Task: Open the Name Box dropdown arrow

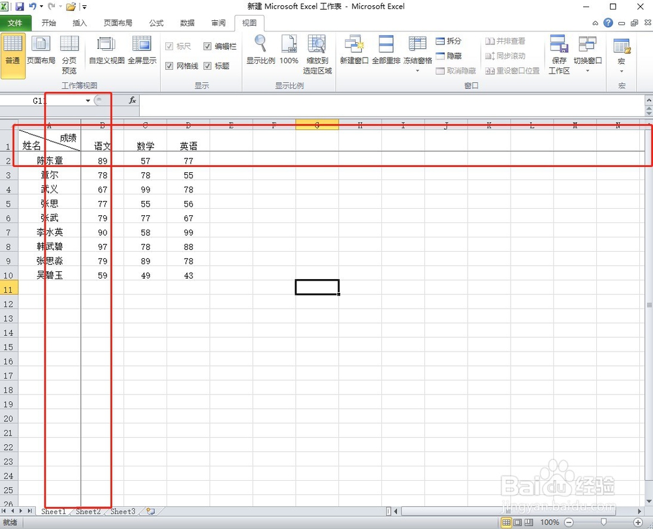Action: [x=88, y=100]
